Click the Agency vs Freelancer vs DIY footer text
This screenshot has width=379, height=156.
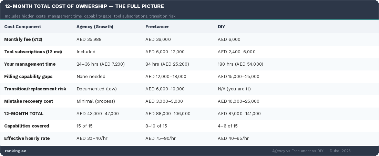coord(311,151)
